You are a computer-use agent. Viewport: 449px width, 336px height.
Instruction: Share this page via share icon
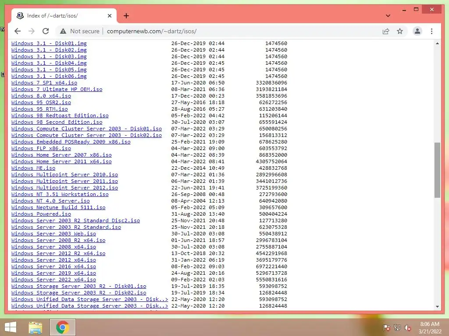click(x=386, y=31)
